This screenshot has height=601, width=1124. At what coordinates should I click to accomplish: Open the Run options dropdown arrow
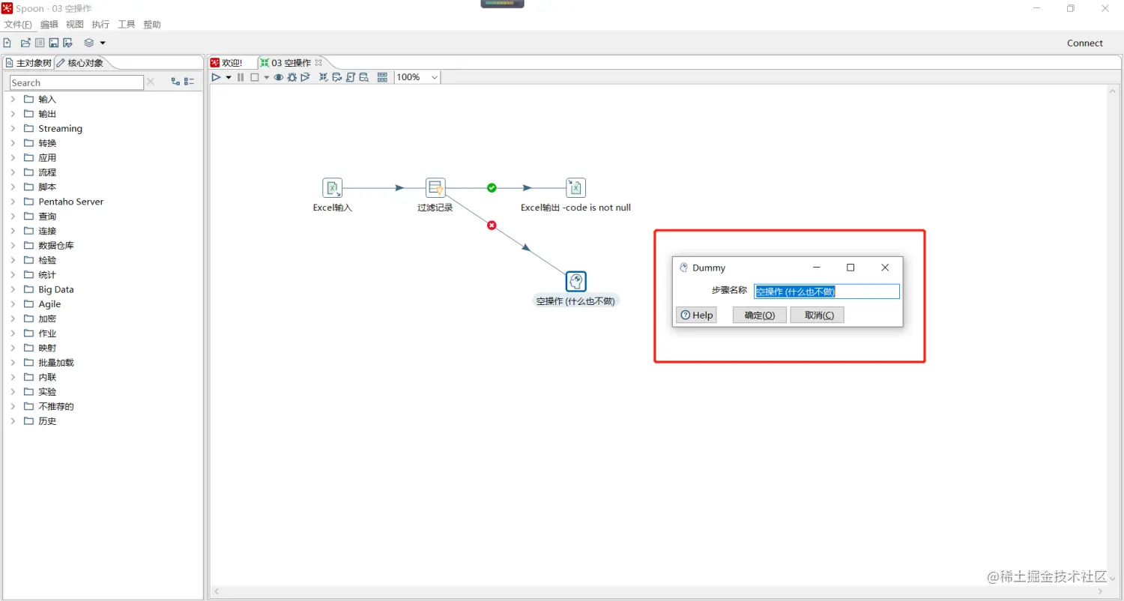[229, 77]
